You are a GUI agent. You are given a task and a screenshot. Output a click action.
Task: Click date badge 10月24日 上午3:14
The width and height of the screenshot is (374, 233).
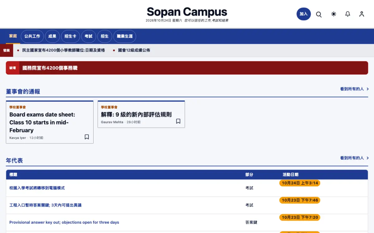pos(300,183)
